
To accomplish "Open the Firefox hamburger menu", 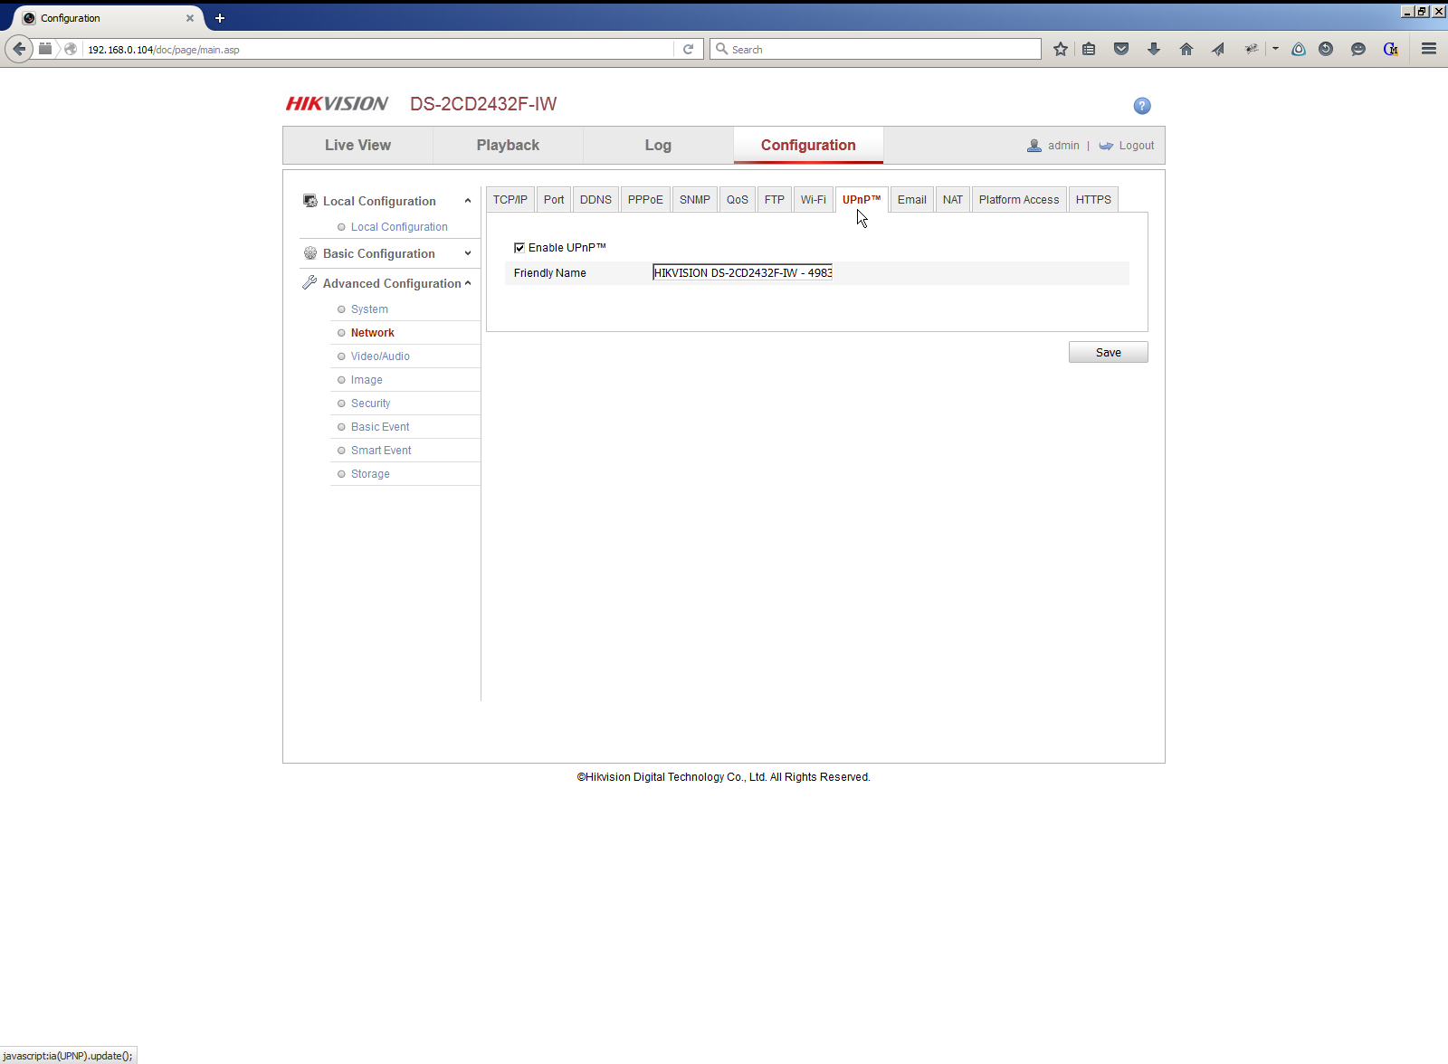I will pyautogui.click(x=1429, y=49).
